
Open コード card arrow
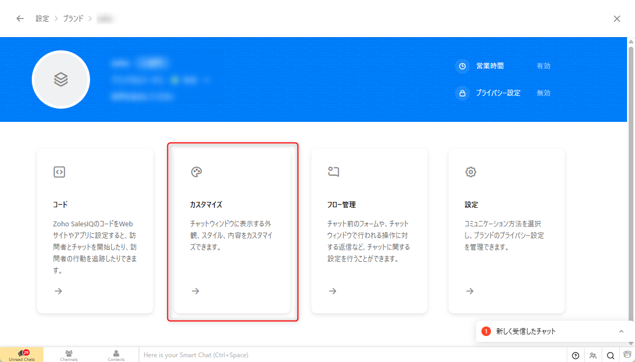[58, 291]
